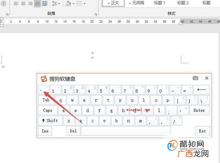Click the space bar on soft keyboard
220x163 pixels.
126,131
